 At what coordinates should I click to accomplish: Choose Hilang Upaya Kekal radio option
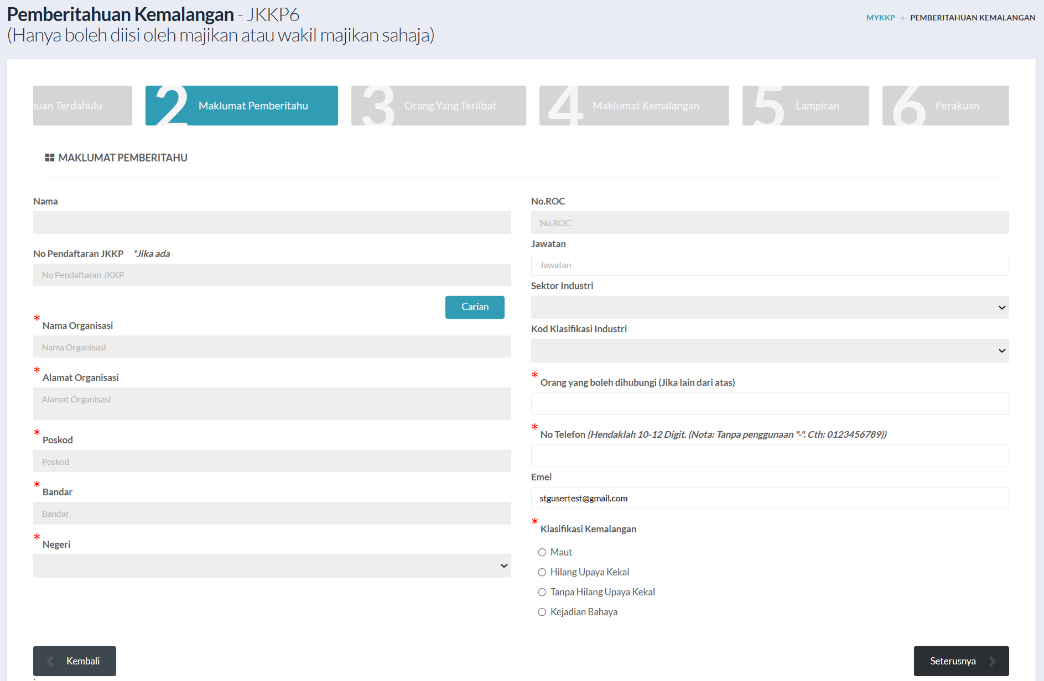click(542, 572)
